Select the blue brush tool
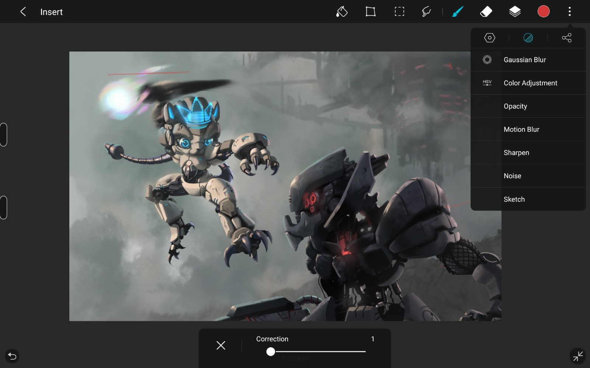The width and height of the screenshot is (590, 368). click(457, 12)
